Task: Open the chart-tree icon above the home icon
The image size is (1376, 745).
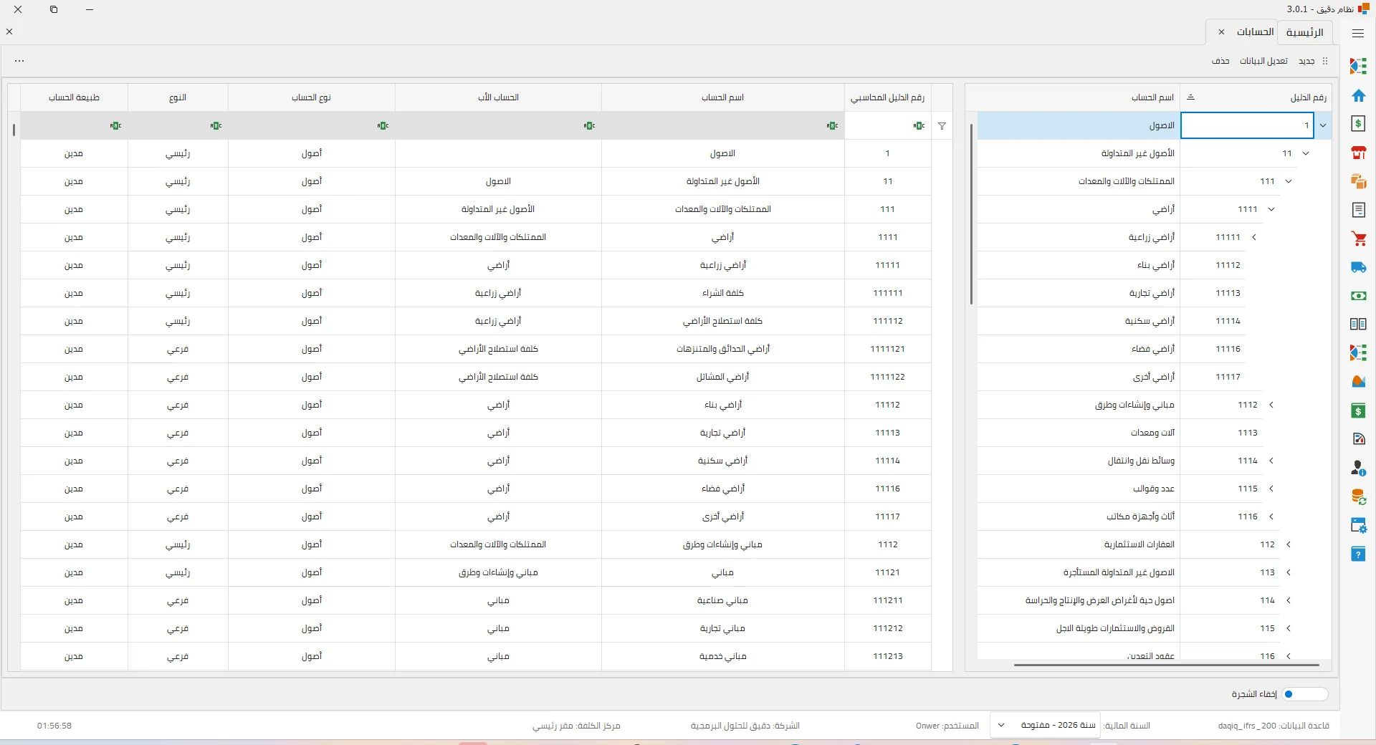Action: pyautogui.click(x=1358, y=66)
